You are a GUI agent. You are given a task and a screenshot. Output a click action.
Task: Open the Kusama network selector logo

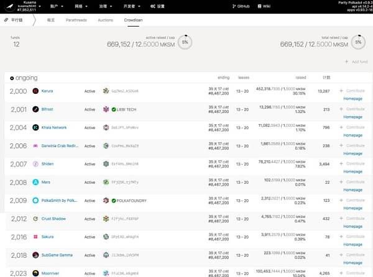(x=10, y=6)
